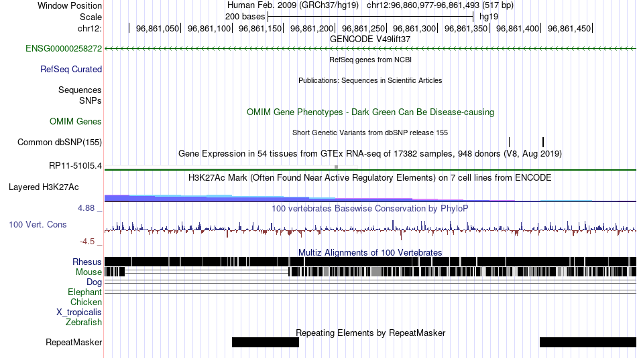The width and height of the screenshot is (637, 358).
Task: Click the PhyloP conservation wiggle graph
Action: pos(370,229)
